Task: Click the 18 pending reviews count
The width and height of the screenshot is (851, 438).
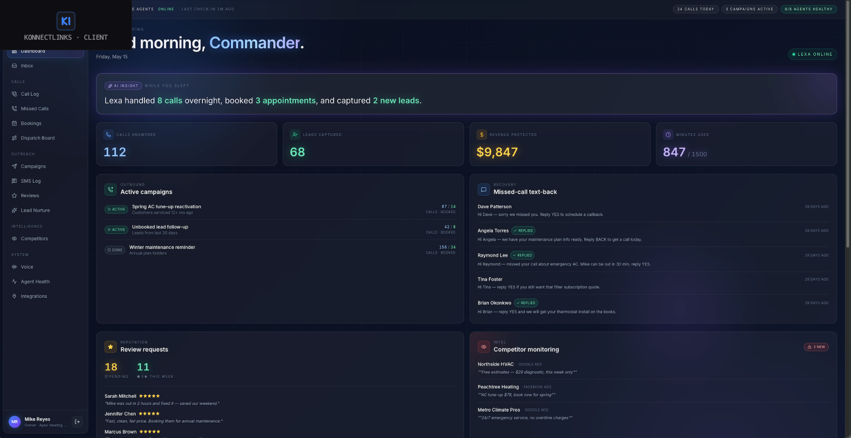Action: 111,367
